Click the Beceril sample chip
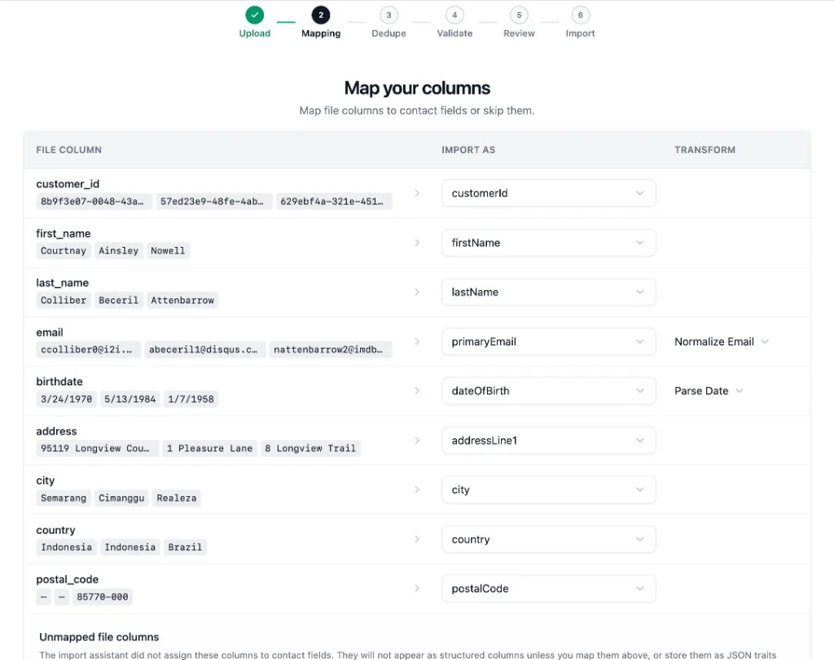This screenshot has width=834, height=660. [119, 300]
